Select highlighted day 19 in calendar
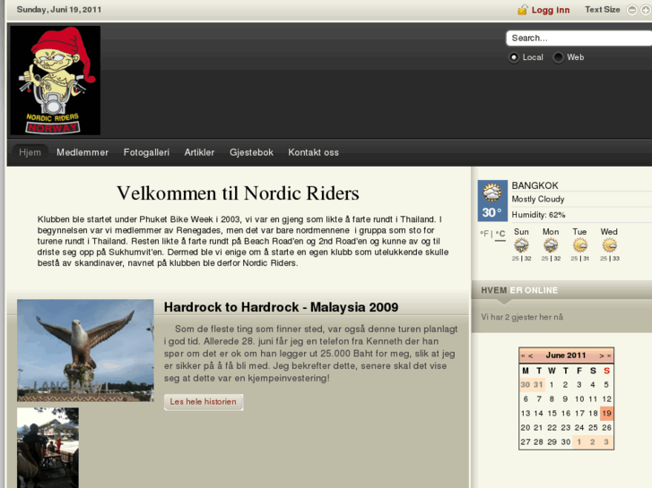 point(606,414)
